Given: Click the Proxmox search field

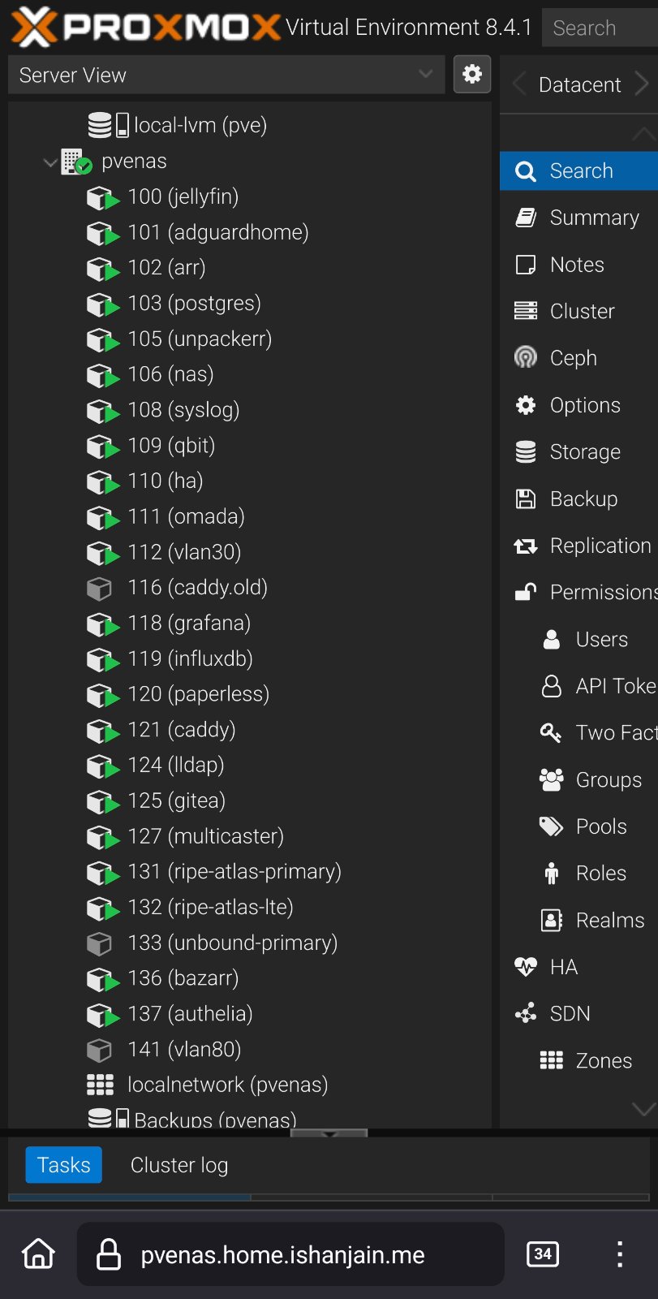Looking at the screenshot, I should 599,28.
